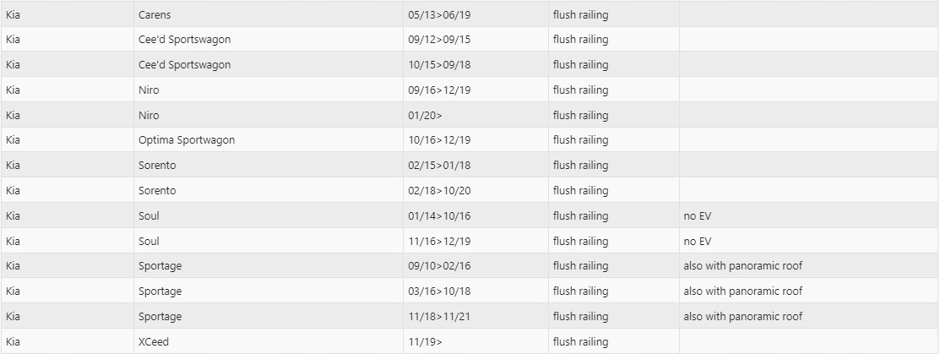Click panoramic roof note in 11/18>11/21 row
This screenshot has height=354, width=940.
742,317
